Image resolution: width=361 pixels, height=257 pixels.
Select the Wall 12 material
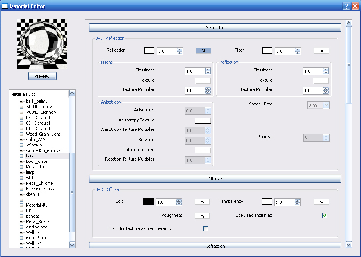[x=33, y=232]
